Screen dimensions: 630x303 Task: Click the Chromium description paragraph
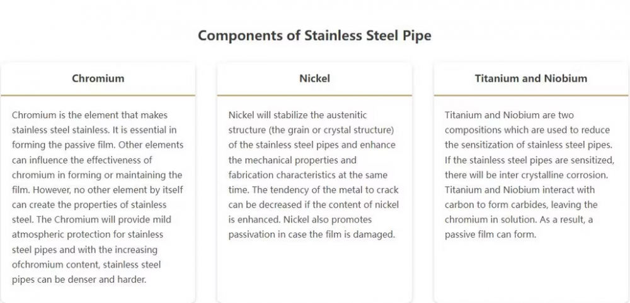(x=98, y=197)
